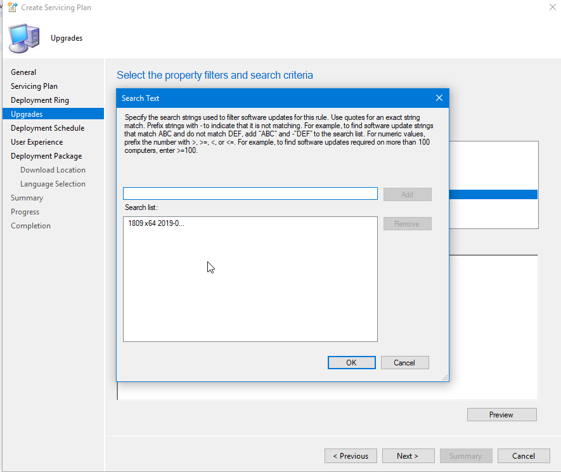Focus the search string input field
This screenshot has height=472, width=561.
click(250, 193)
